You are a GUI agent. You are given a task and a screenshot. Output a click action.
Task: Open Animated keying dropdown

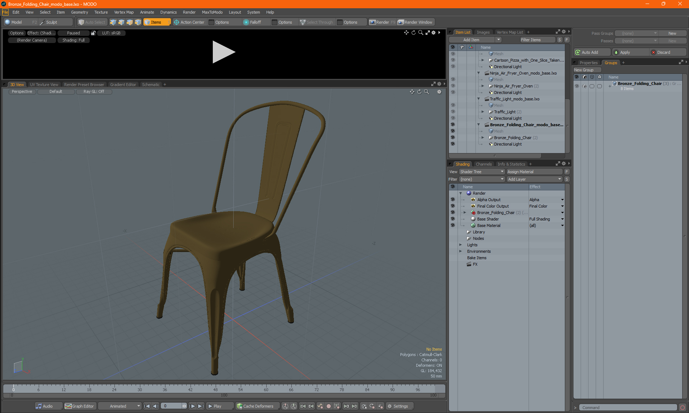119,406
